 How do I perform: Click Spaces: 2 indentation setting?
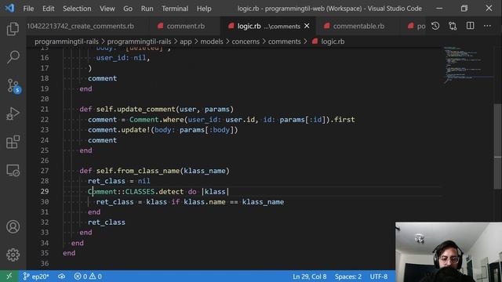(348, 277)
